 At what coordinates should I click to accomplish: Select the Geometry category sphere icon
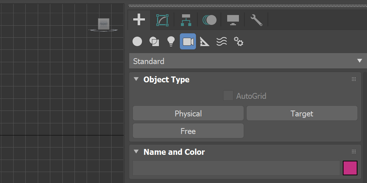pyautogui.click(x=137, y=42)
